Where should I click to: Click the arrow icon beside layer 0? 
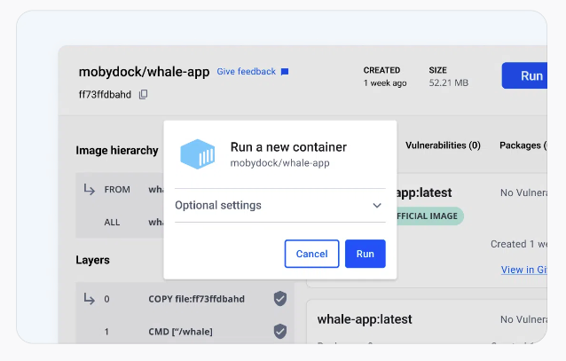(x=90, y=299)
